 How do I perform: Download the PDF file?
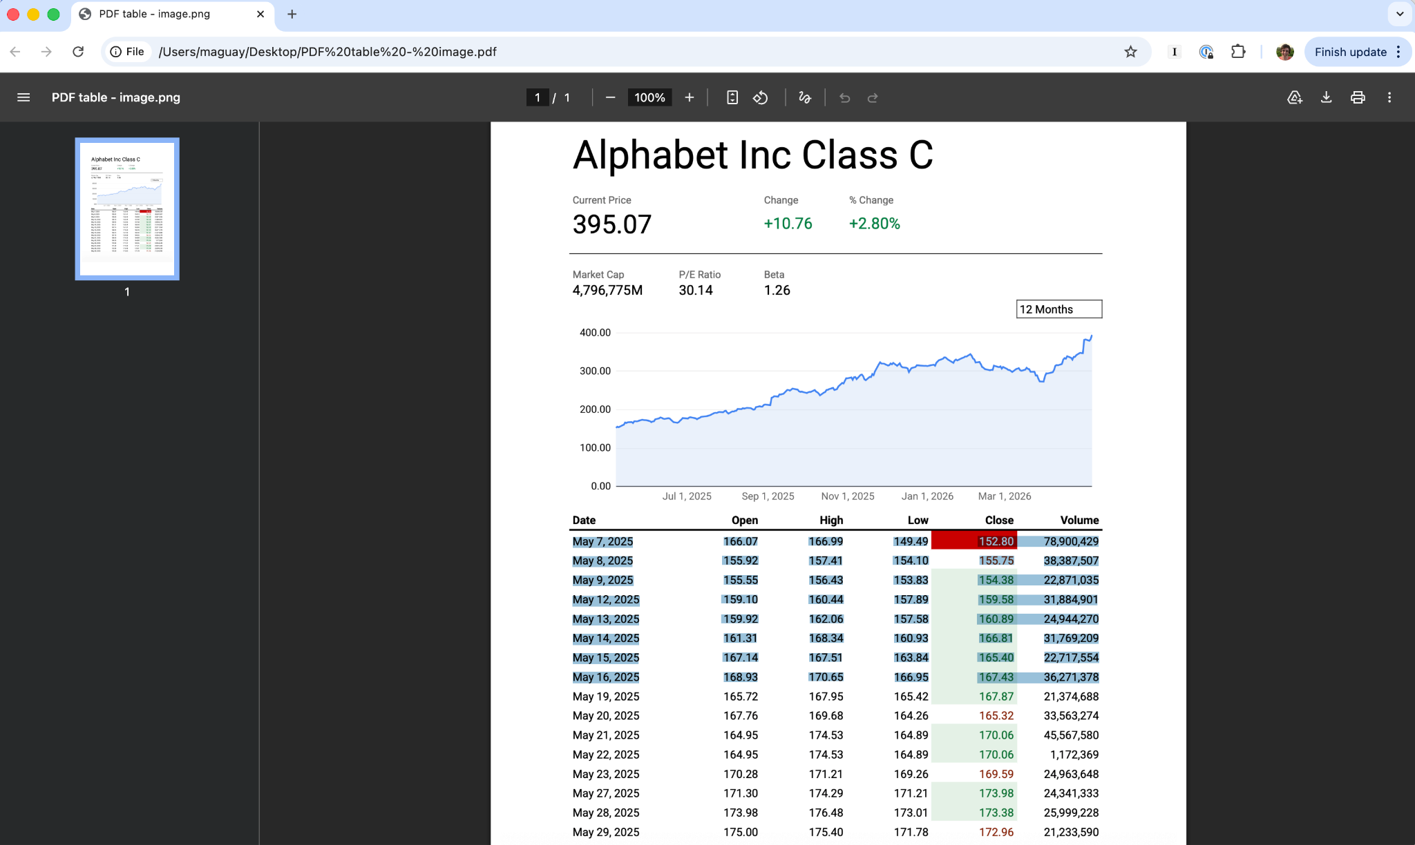[x=1326, y=97]
